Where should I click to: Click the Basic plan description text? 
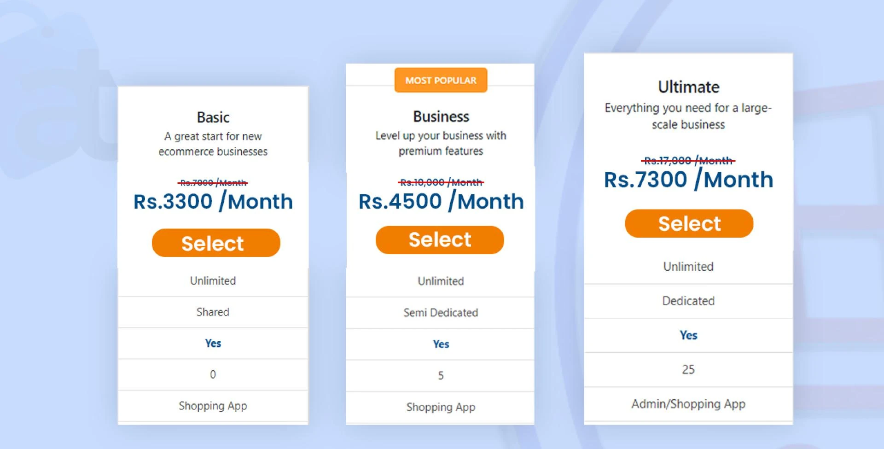(213, 144)
